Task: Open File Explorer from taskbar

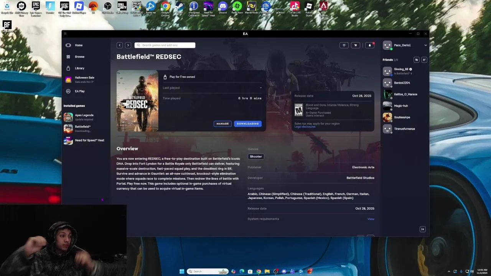Action: tap(267, 271)
